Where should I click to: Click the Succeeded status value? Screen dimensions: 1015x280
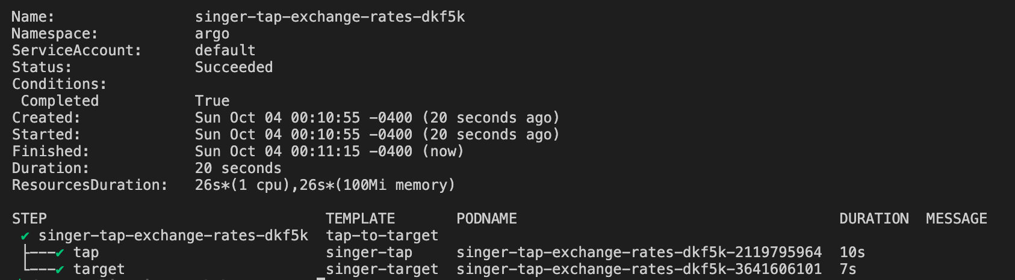click(234, 67)
